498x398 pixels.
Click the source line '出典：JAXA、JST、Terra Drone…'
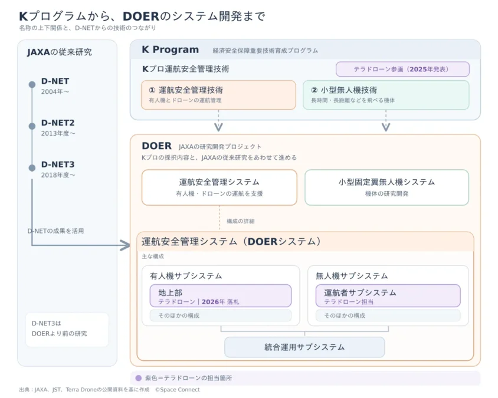(84, 390)
